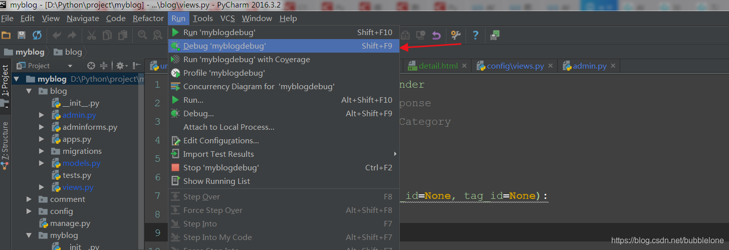Click the Redo arrow in toolbar
The height and width of the screenshot is (250, 729).
point(72,35)
